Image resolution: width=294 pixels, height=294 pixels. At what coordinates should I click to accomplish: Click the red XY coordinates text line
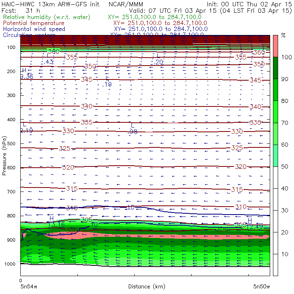tap(160, 23)
